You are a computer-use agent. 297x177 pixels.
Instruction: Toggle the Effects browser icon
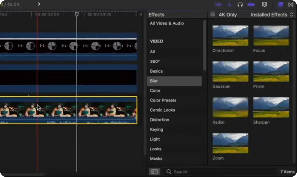(x=280, y=4)
